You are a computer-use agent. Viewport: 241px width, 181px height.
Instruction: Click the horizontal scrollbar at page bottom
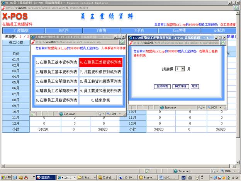tap(116, 165)
